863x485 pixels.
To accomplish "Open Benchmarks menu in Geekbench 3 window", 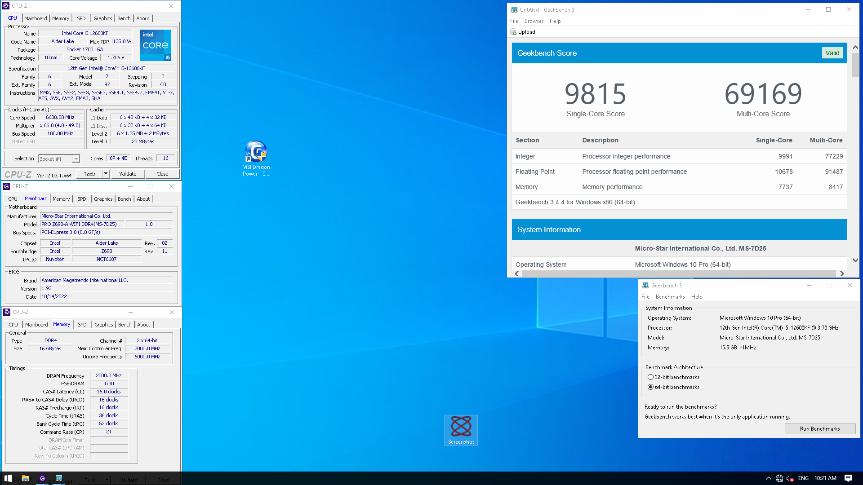I will [x=670, y=297].
